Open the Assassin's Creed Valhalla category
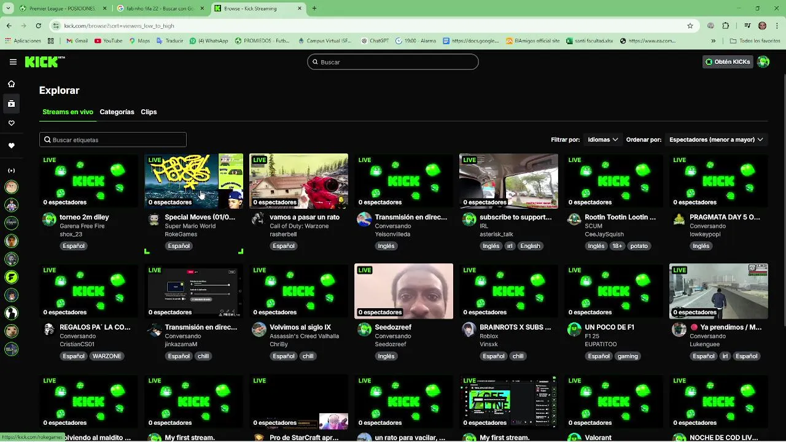Viewport: 786px width, 442px height. [304, 336]
